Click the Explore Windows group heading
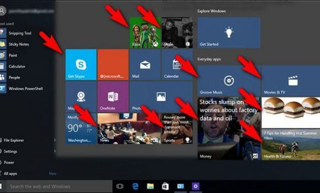The width and height of the screenshot is (320, 193). pyautogui.click(x=211, y=11)
